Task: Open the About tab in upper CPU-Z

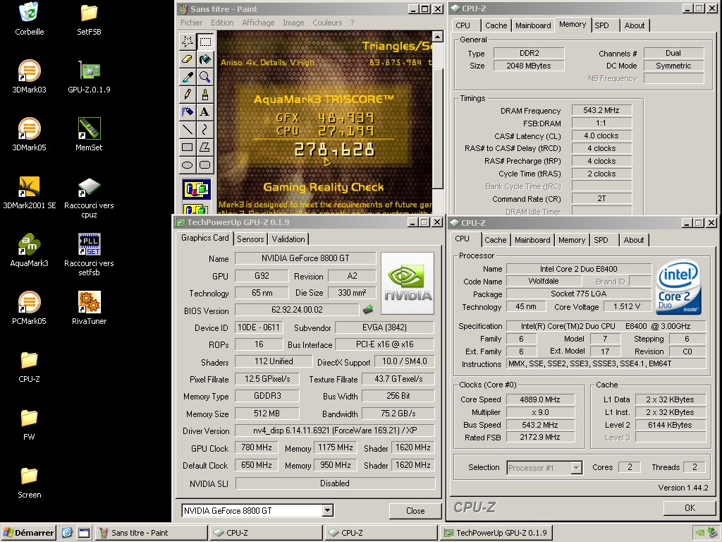Action: [634, 26]
